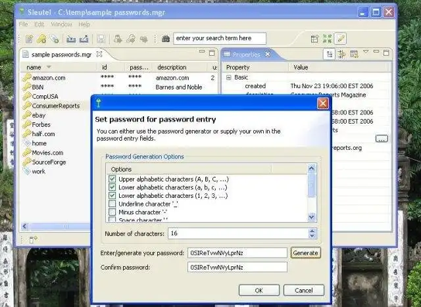The width and height of the screenshot is (421, 307).
Task: Open the Edit menu
Action: (39, 24)
